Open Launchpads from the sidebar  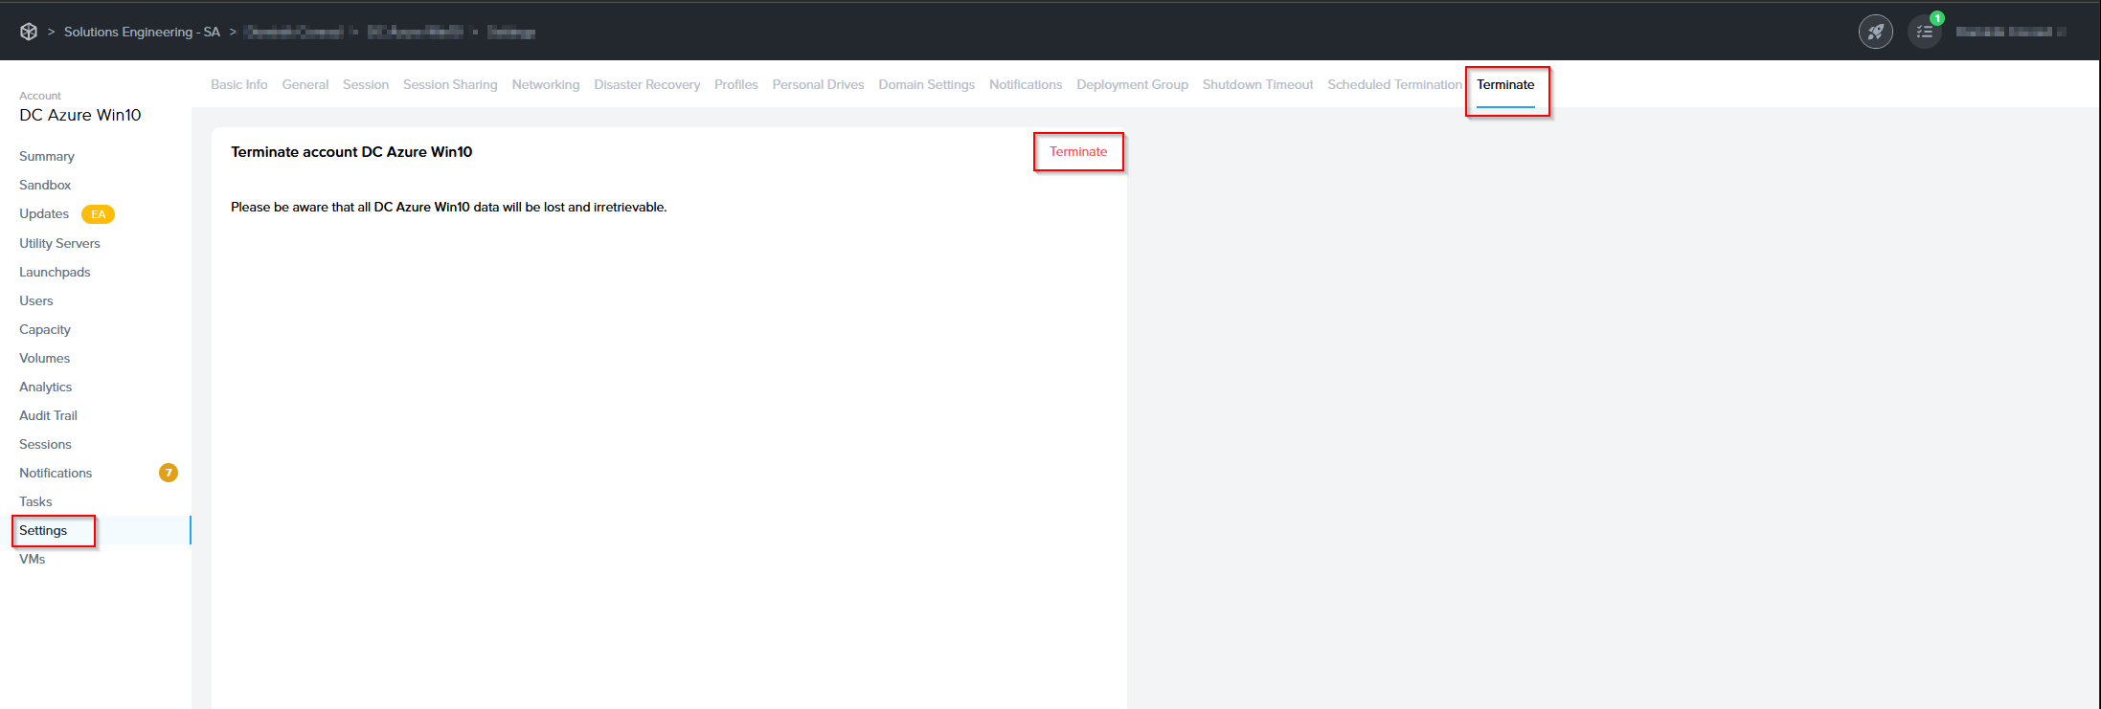coord(55,272)
